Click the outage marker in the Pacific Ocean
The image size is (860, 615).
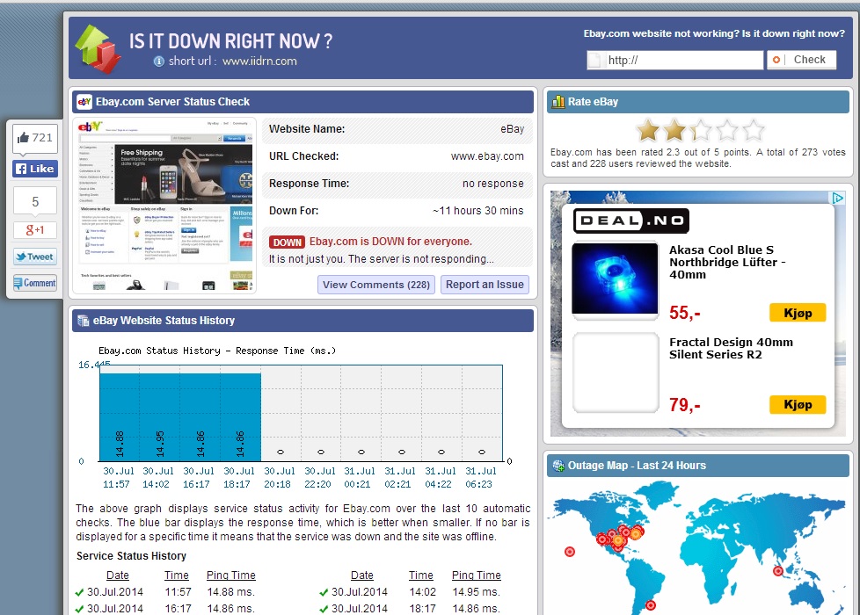click(x=570, y=552)
